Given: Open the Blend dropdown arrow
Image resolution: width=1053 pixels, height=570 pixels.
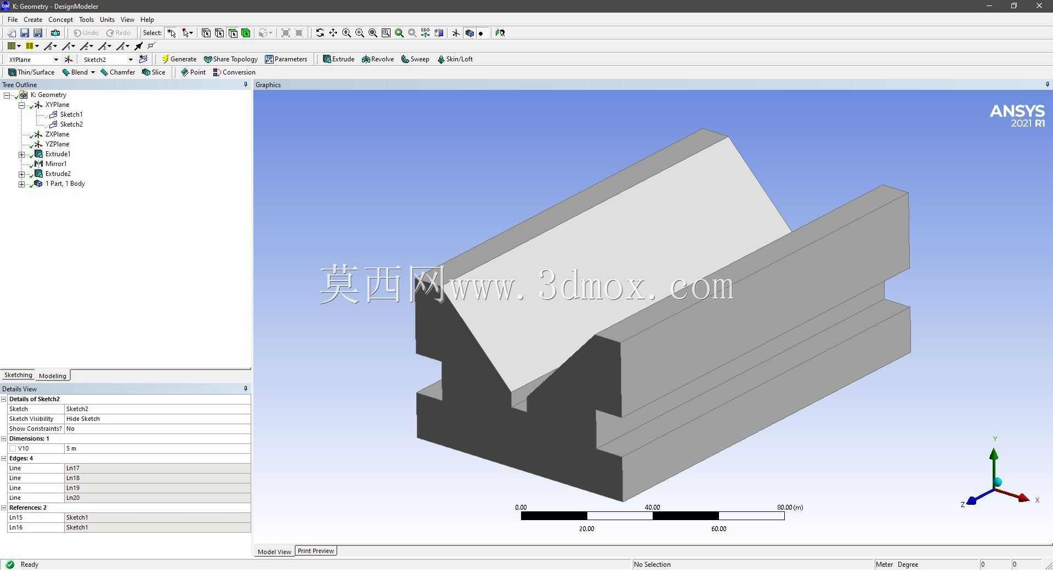Looking at the screenshot, I should pos(93,72).
